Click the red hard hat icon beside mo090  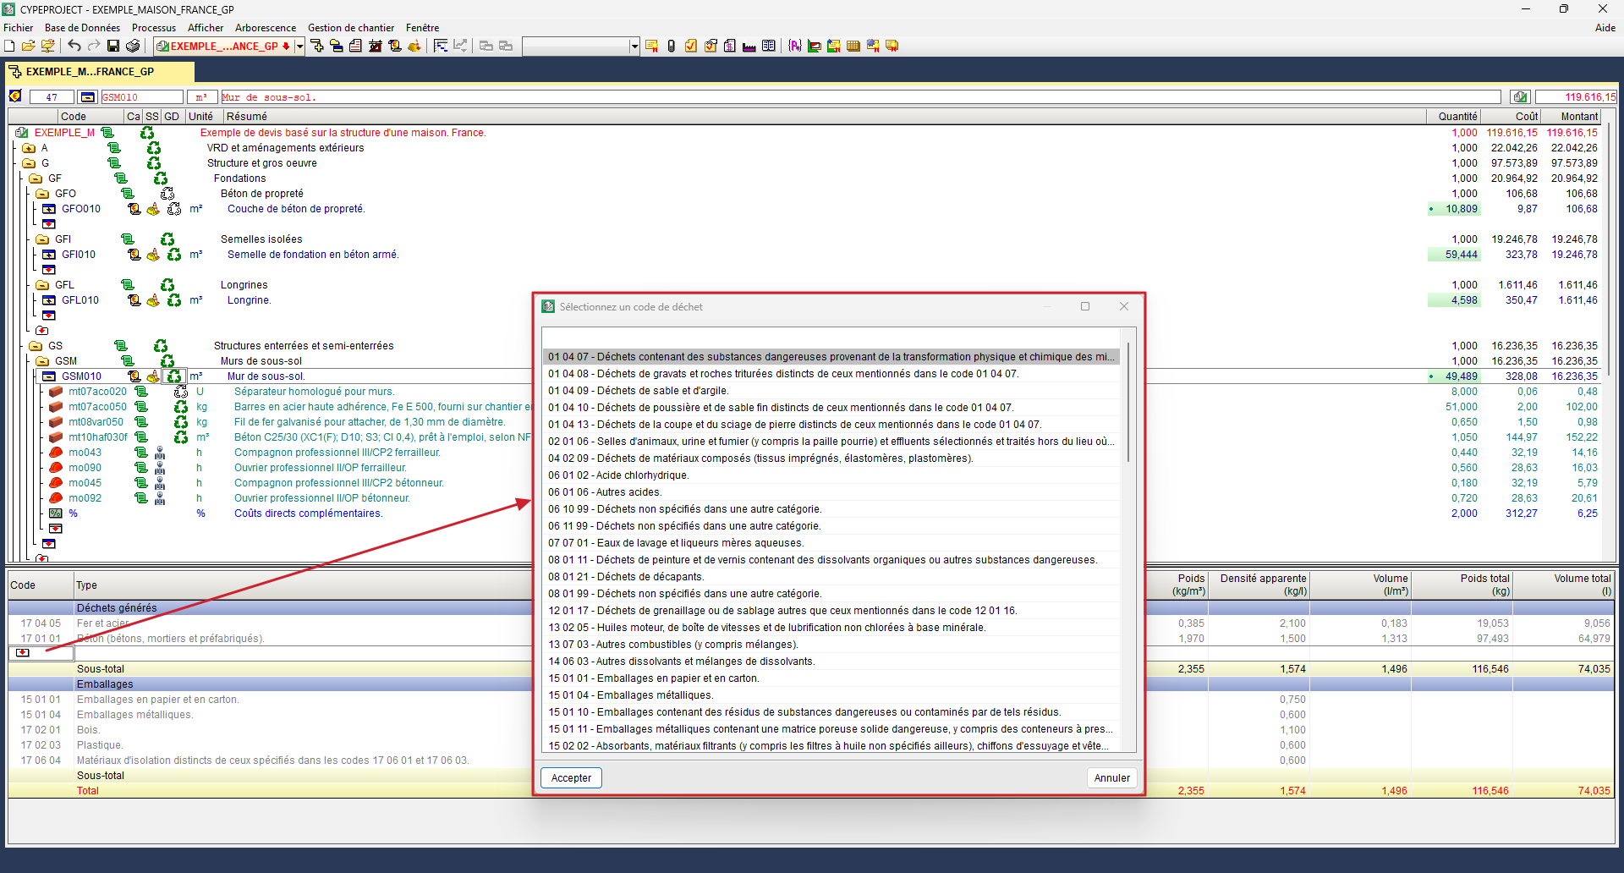tap(56, 468)
